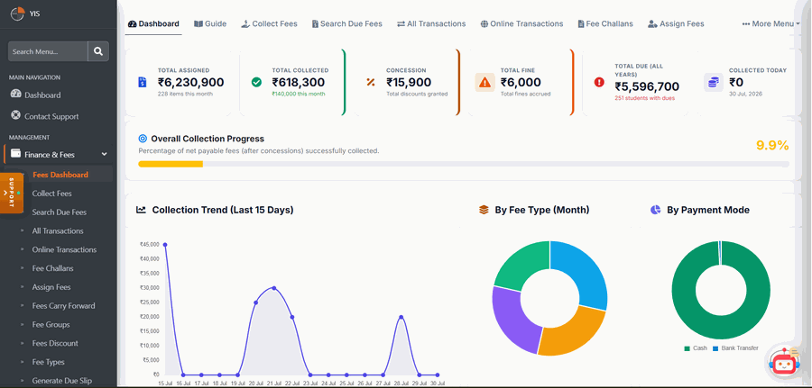Open Generate Due Slip sidebar item

coord(61,381)
